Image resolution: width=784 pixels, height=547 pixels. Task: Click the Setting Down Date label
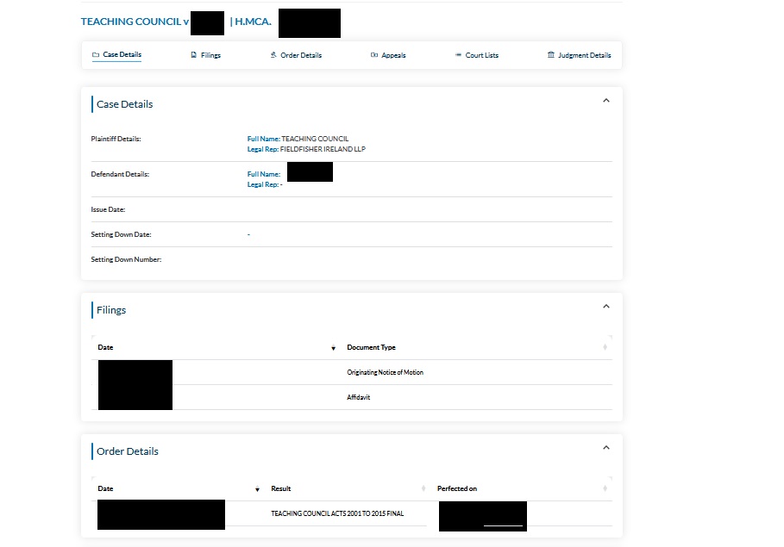click(121, 235)
